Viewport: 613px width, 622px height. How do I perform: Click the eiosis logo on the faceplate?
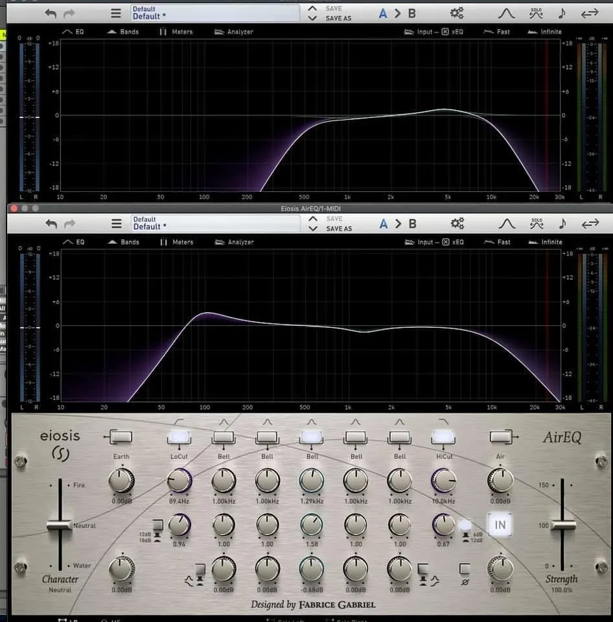point(60,445)
